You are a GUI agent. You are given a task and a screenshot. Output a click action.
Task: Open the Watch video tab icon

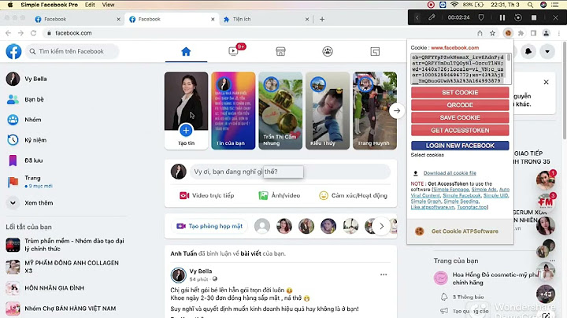click(234, 51)
